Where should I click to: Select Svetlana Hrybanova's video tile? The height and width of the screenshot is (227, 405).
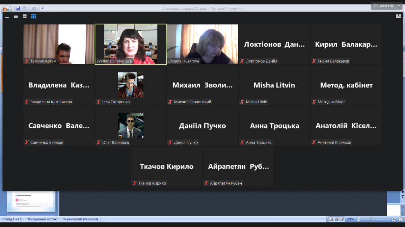coord(131,44)
